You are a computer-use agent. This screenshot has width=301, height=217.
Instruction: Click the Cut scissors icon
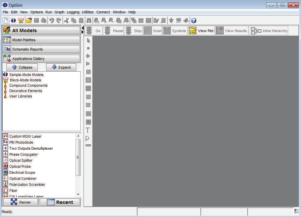click(67, 20)
